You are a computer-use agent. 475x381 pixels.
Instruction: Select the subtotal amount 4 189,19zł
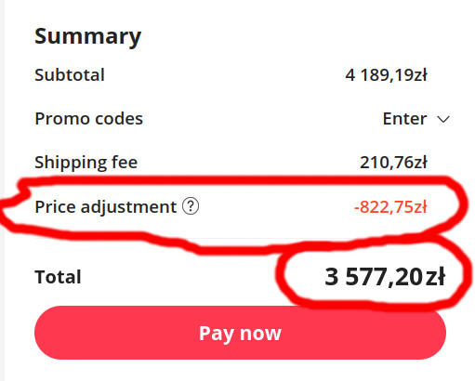pos(386,75)
